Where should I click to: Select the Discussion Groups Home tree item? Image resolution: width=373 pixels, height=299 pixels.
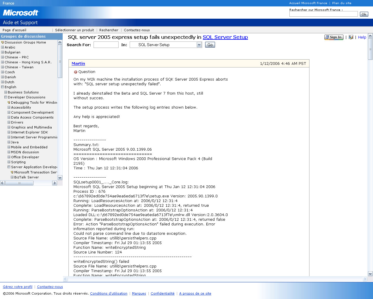click(25, 42)
